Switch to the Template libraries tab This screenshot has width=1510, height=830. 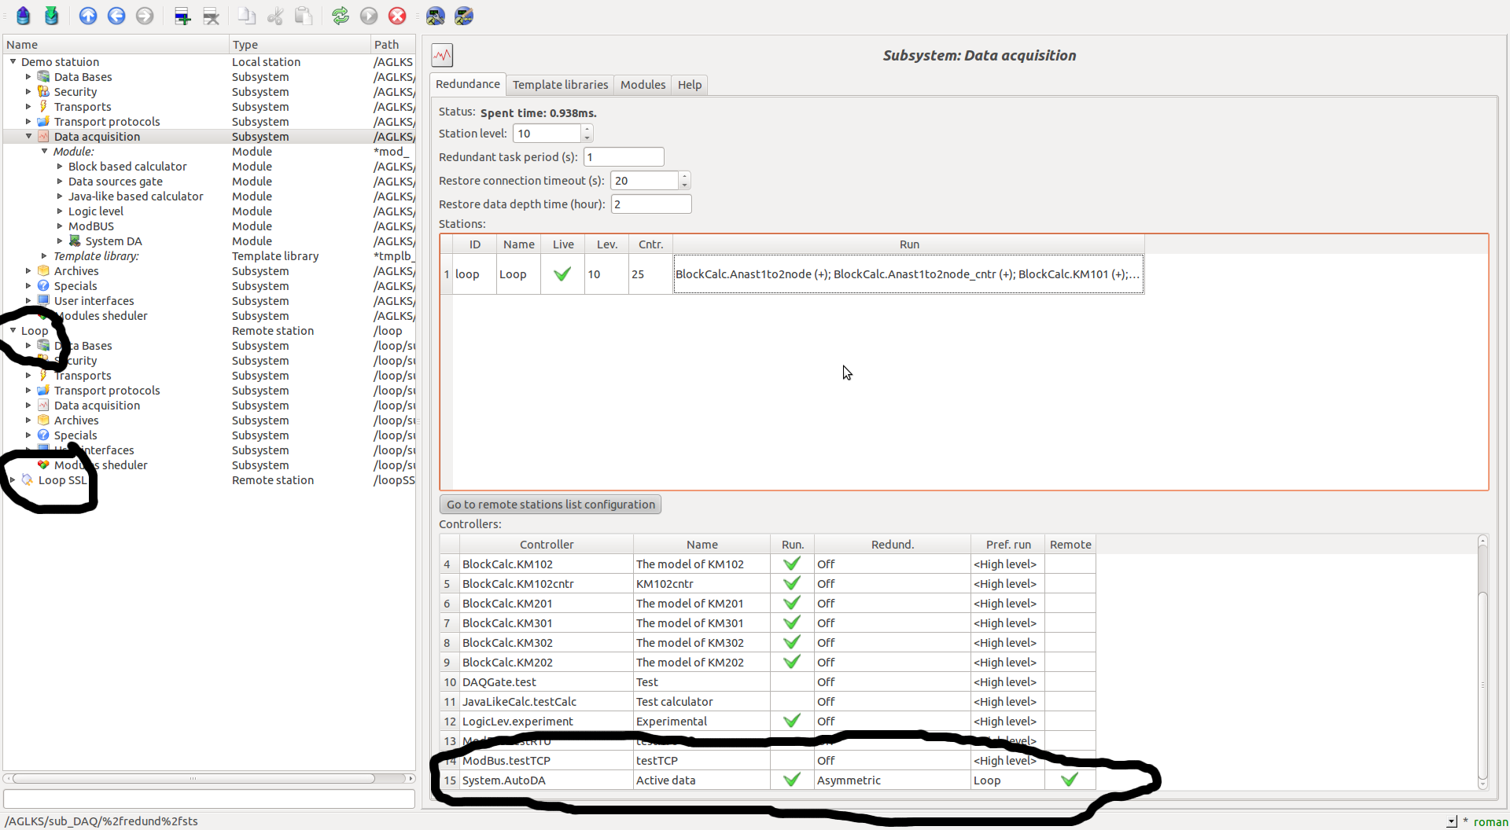click(x=560, y=85)
